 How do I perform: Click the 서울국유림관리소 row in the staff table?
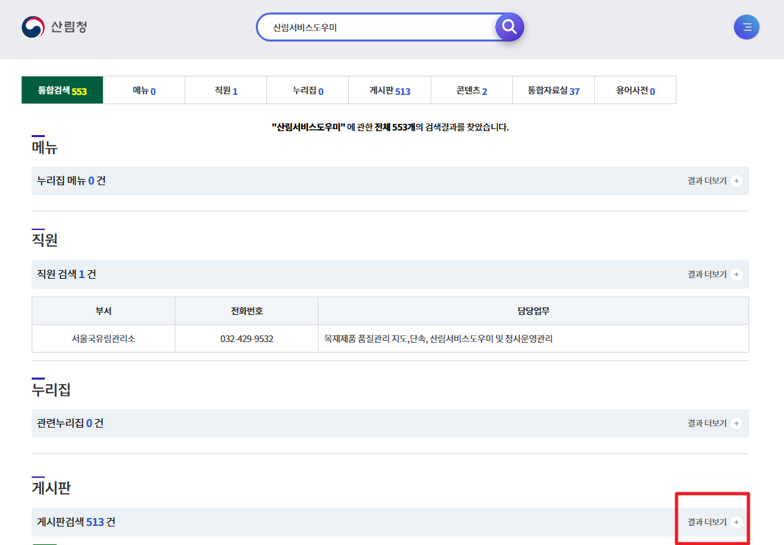(x=103, y=339)
